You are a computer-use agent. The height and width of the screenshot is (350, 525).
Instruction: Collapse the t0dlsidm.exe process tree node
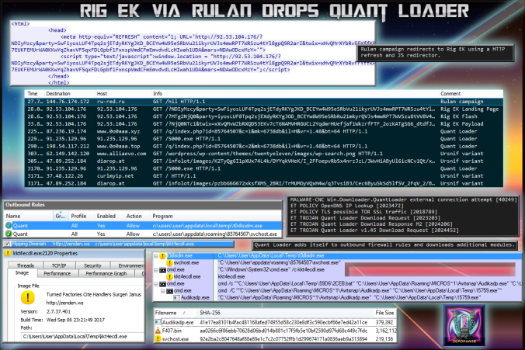pos(156,256)
